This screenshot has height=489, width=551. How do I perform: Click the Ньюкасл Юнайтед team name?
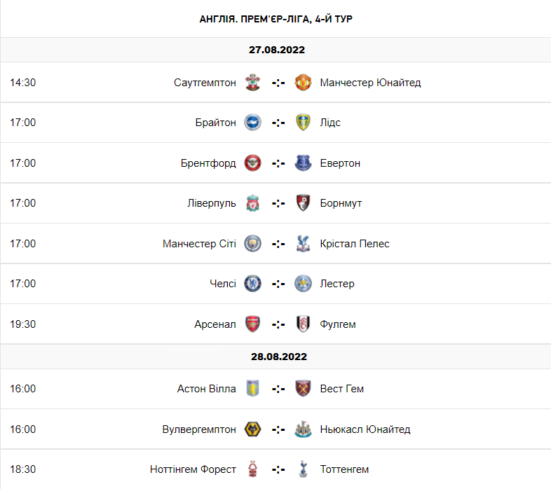365,429
